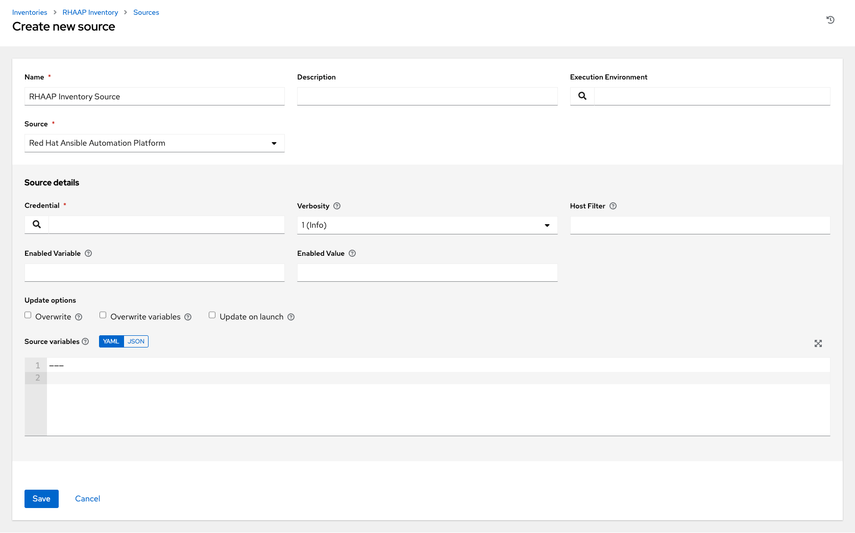Save the new inventory source
This screenshot has width=855, height=533.
click(x=41, y=498)
